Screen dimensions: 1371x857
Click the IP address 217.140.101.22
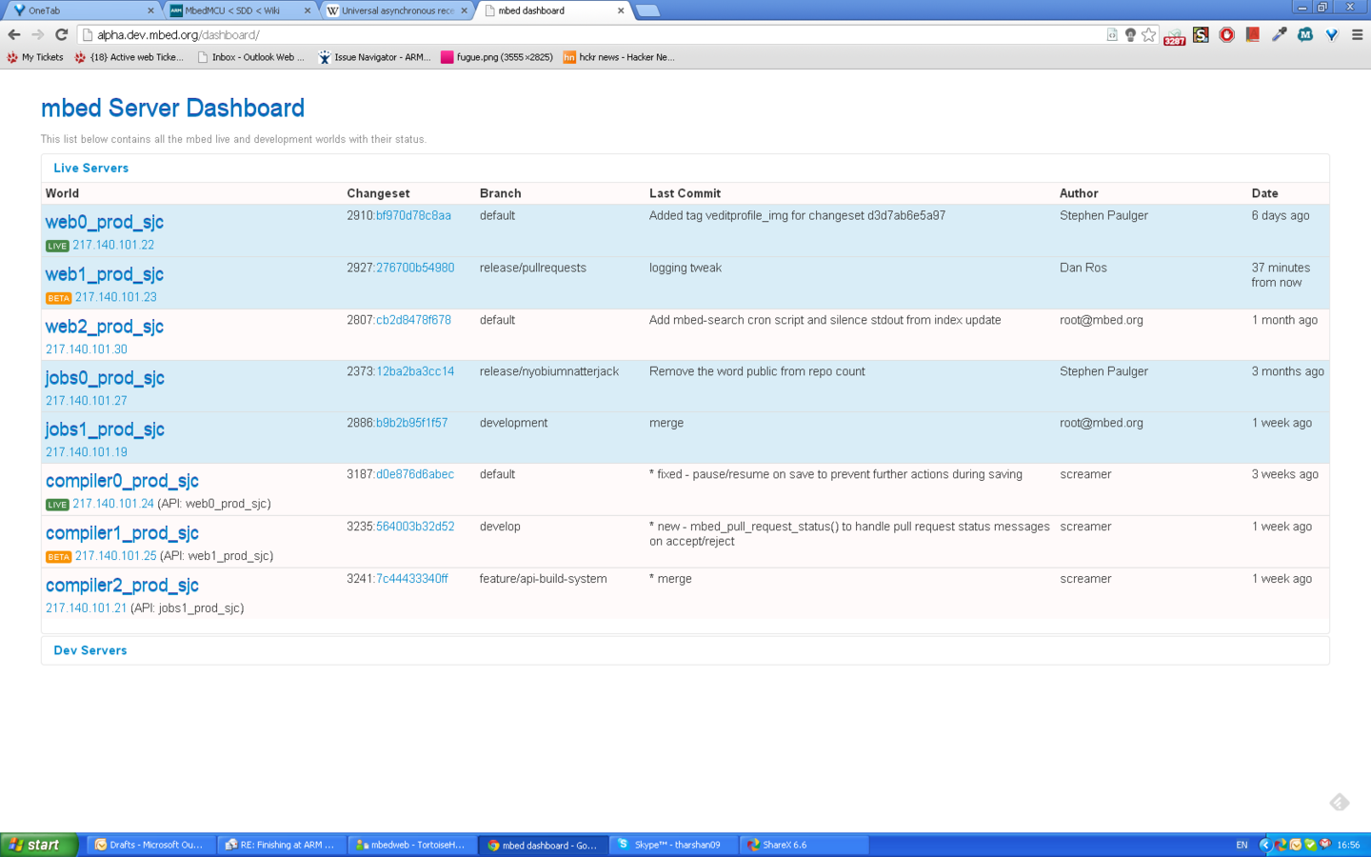tap(113, 246)
